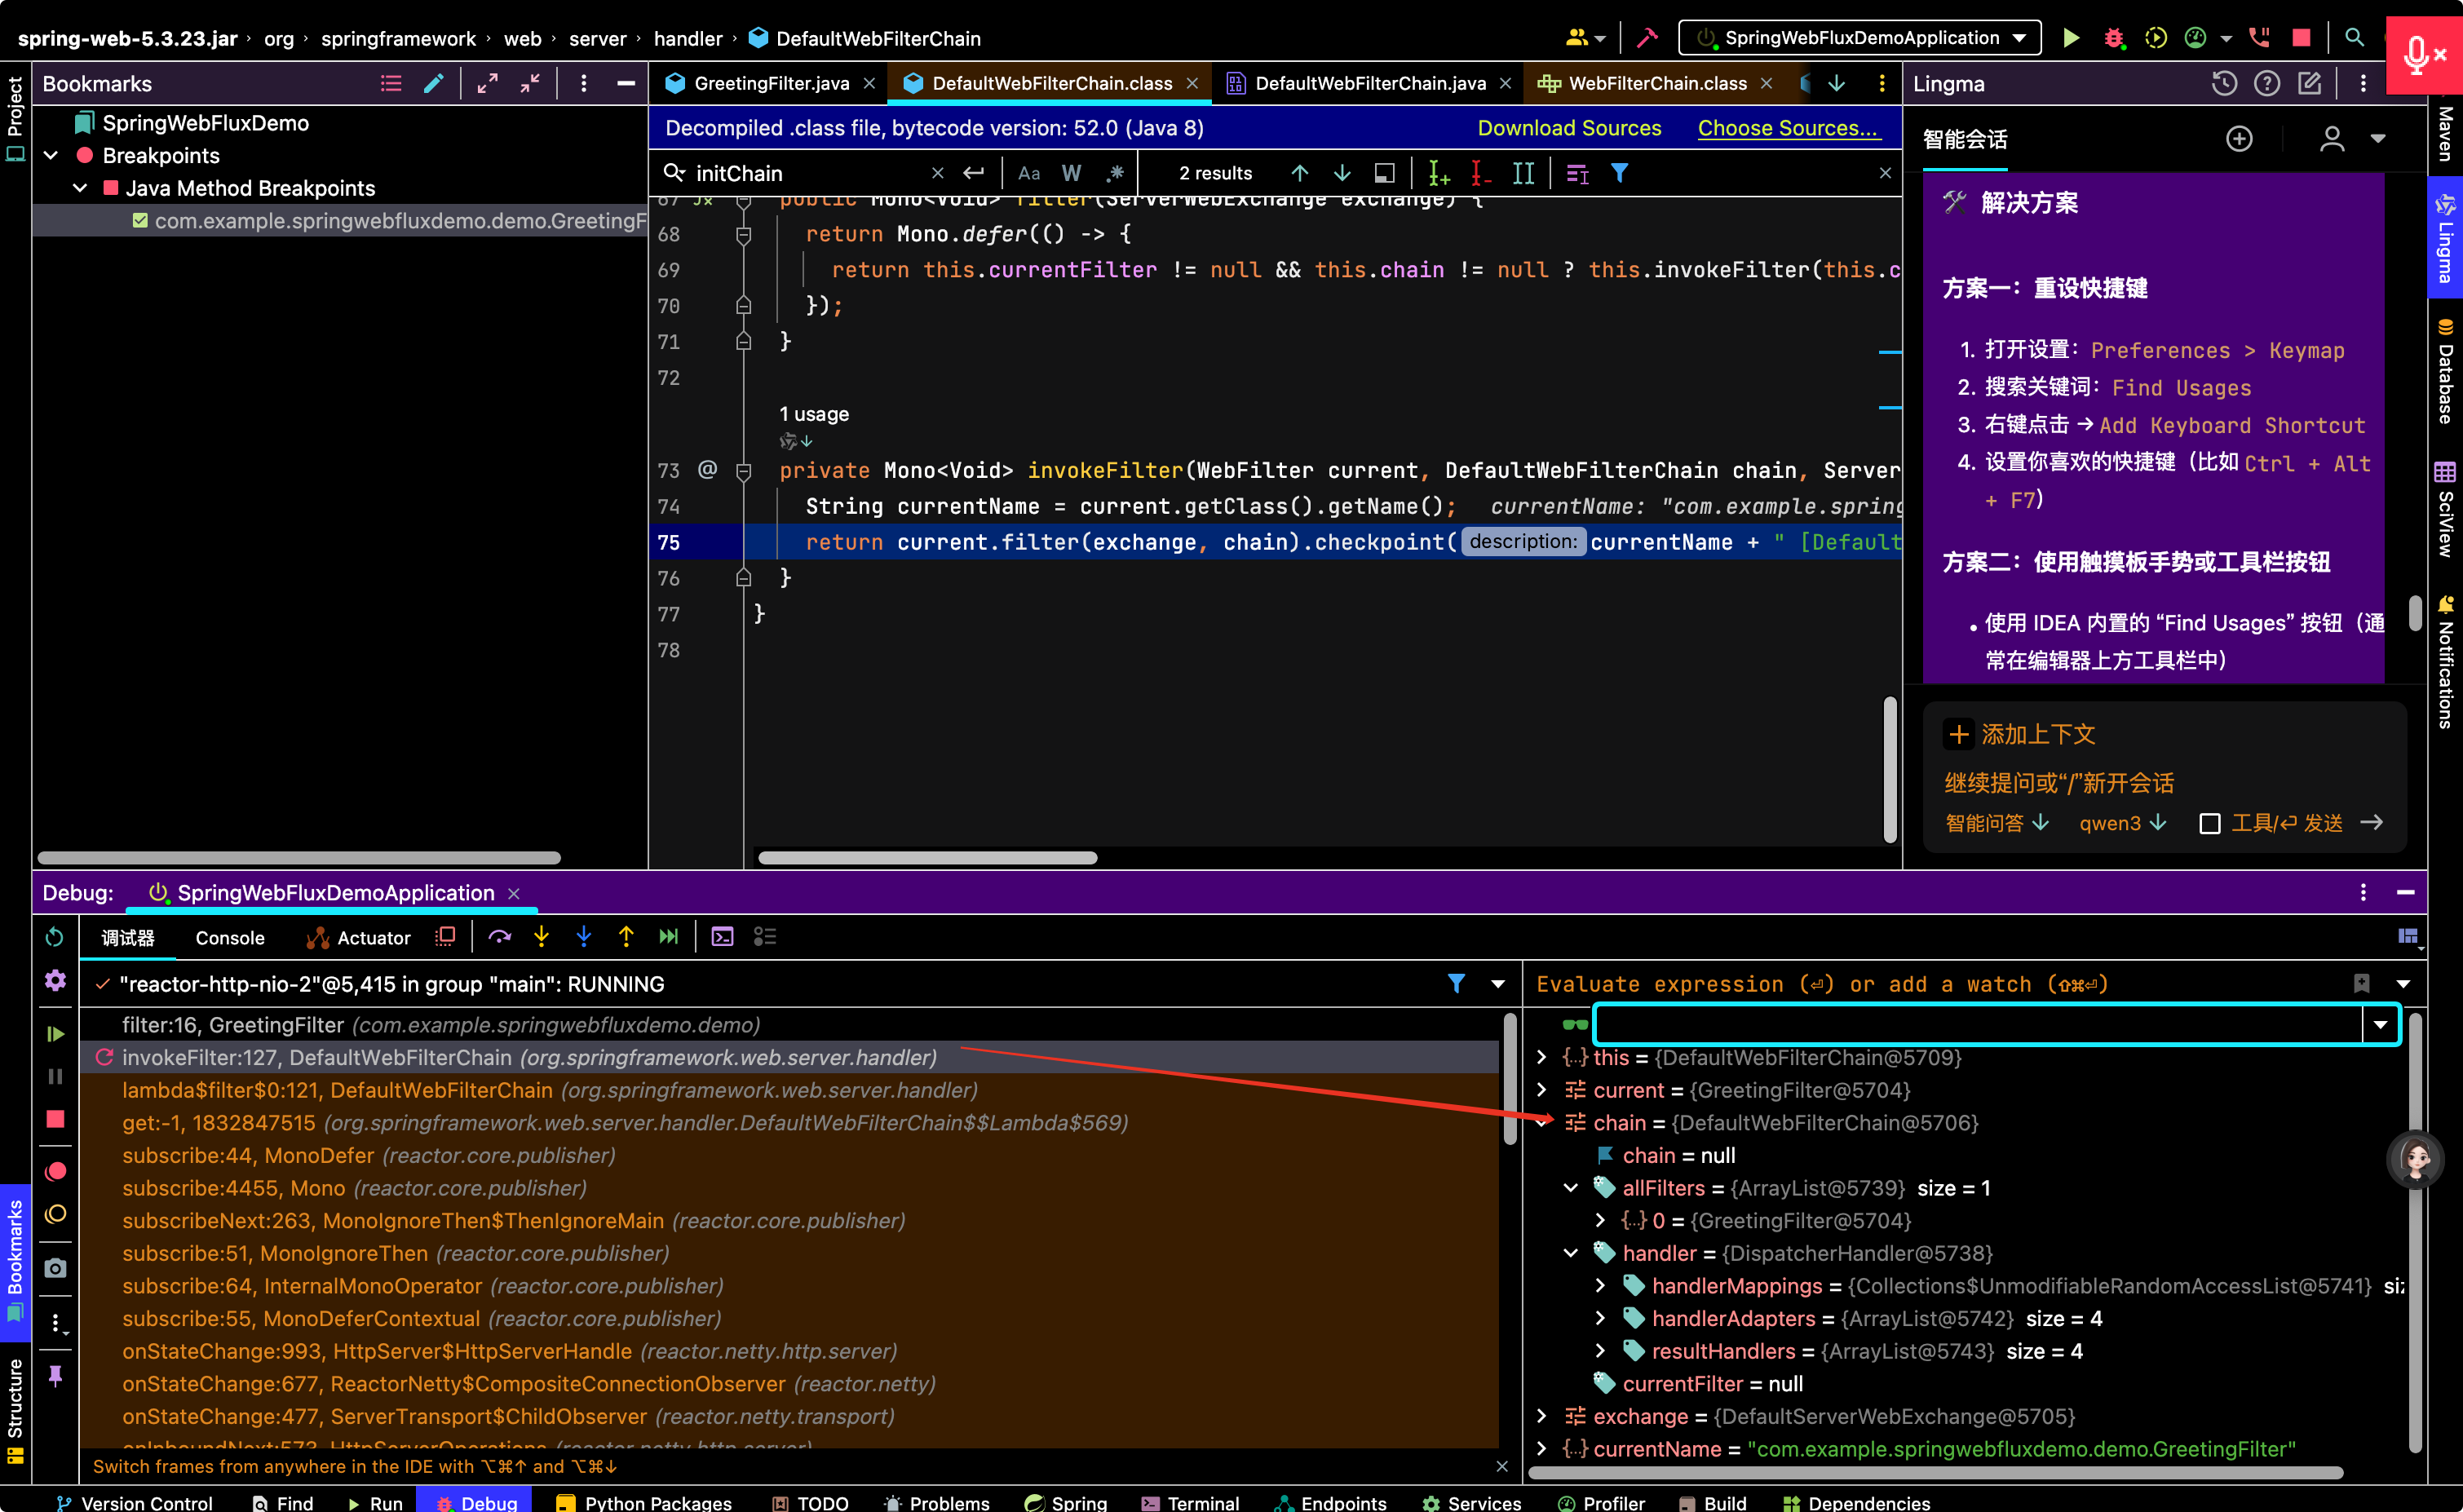Start new Lingma chat with plus icon
The image size is (2463, 1512).
pos(2239,138)
